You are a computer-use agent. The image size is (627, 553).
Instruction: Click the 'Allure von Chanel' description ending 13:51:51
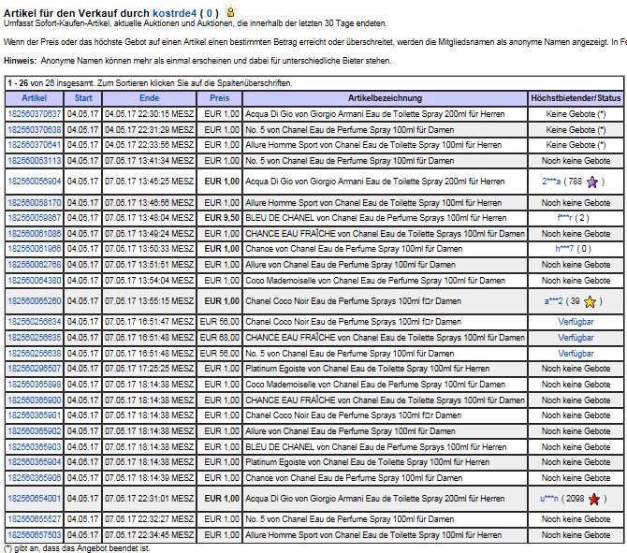pos(350,265)
